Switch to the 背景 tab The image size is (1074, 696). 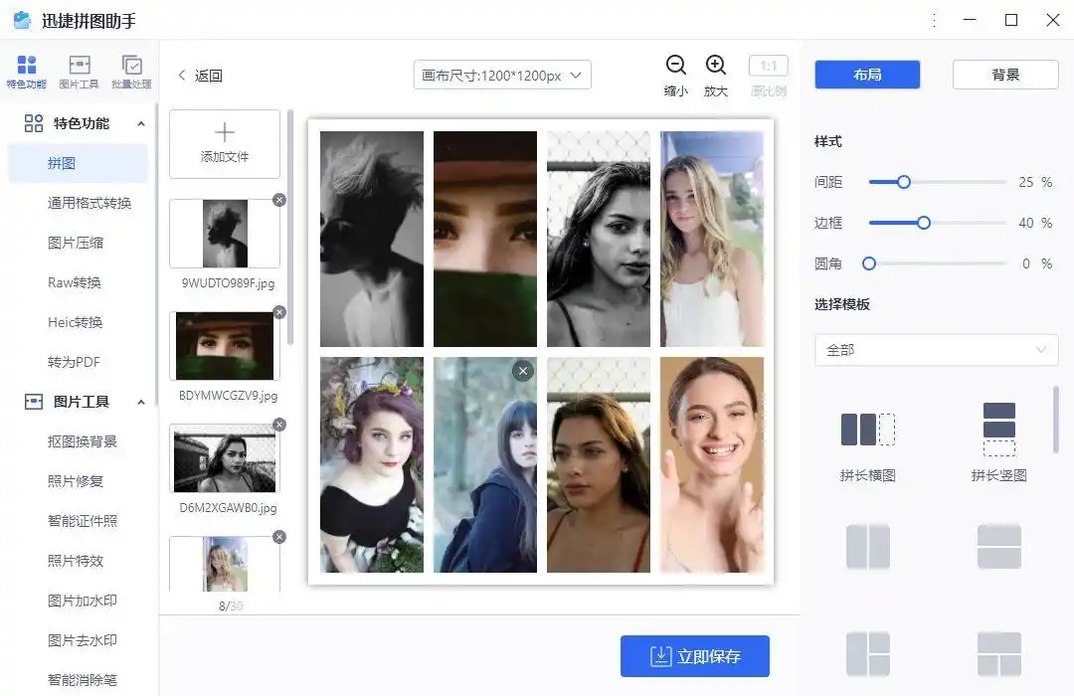point(1005,75)
